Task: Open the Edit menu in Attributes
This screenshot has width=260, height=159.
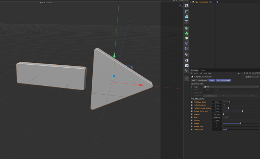Action: 201,73
